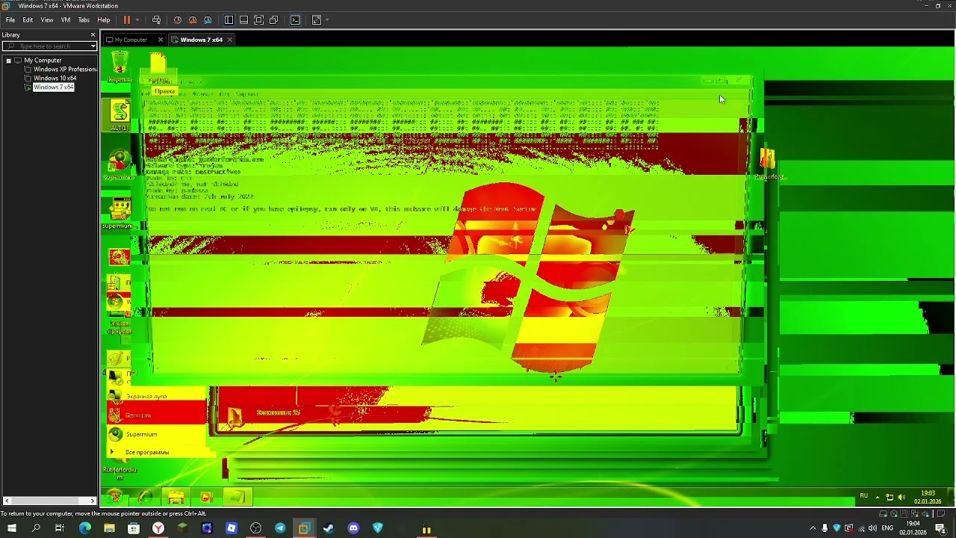Open Microsoft Store from host taskbar

[x=133, y=528]
